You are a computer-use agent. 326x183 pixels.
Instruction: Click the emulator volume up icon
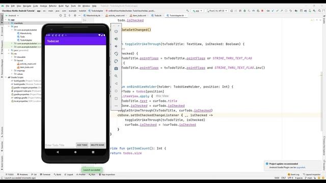[116, 39]
